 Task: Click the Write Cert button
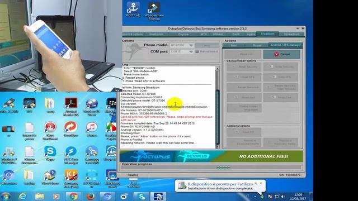pyautogui.click(x=281, y=97)
